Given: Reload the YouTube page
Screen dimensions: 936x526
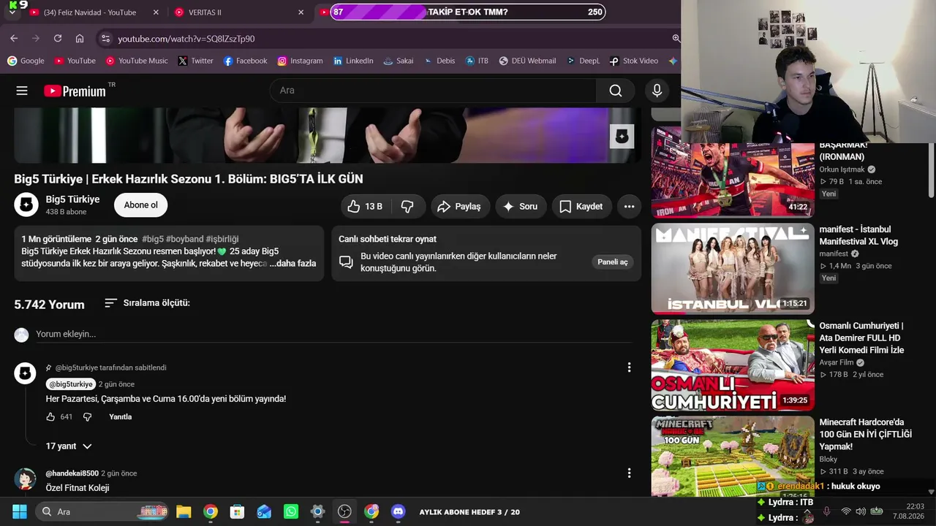Looking at the screenshot, I should [58, 38].
